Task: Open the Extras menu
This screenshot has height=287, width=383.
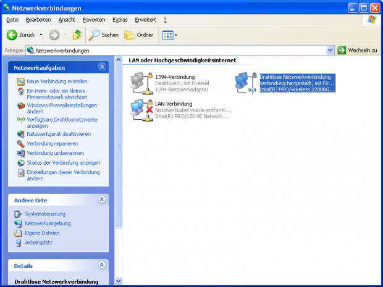Action: pos(120,20)
